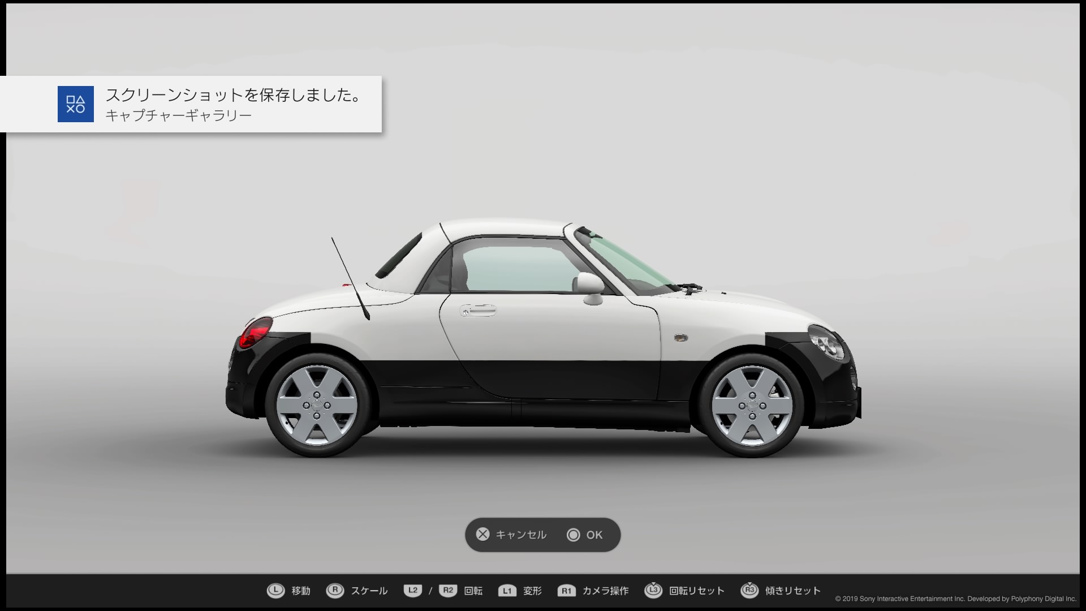
Task: Open the screenshot saved notification text
Action: [x=234, y=95]
